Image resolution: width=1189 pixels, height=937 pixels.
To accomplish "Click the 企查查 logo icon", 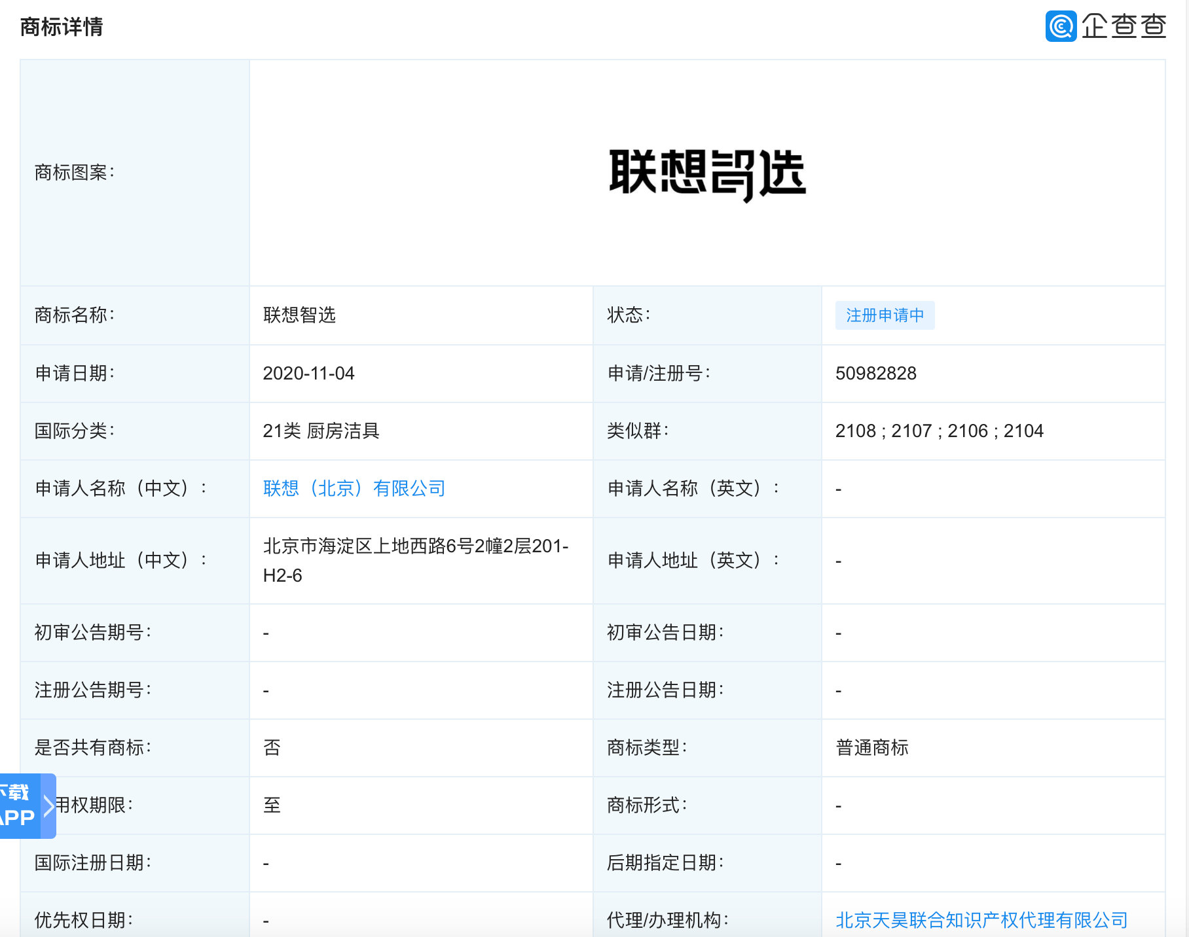I will (1061, 26).
